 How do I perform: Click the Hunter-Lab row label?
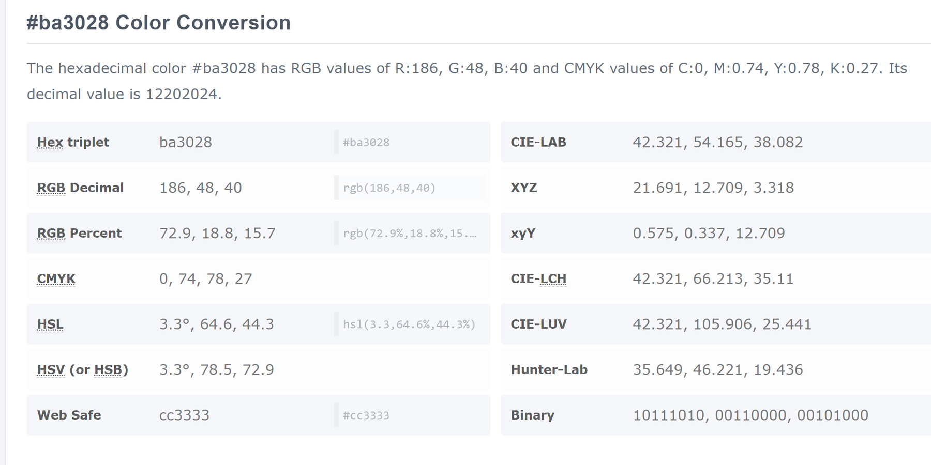coord(549,369)
